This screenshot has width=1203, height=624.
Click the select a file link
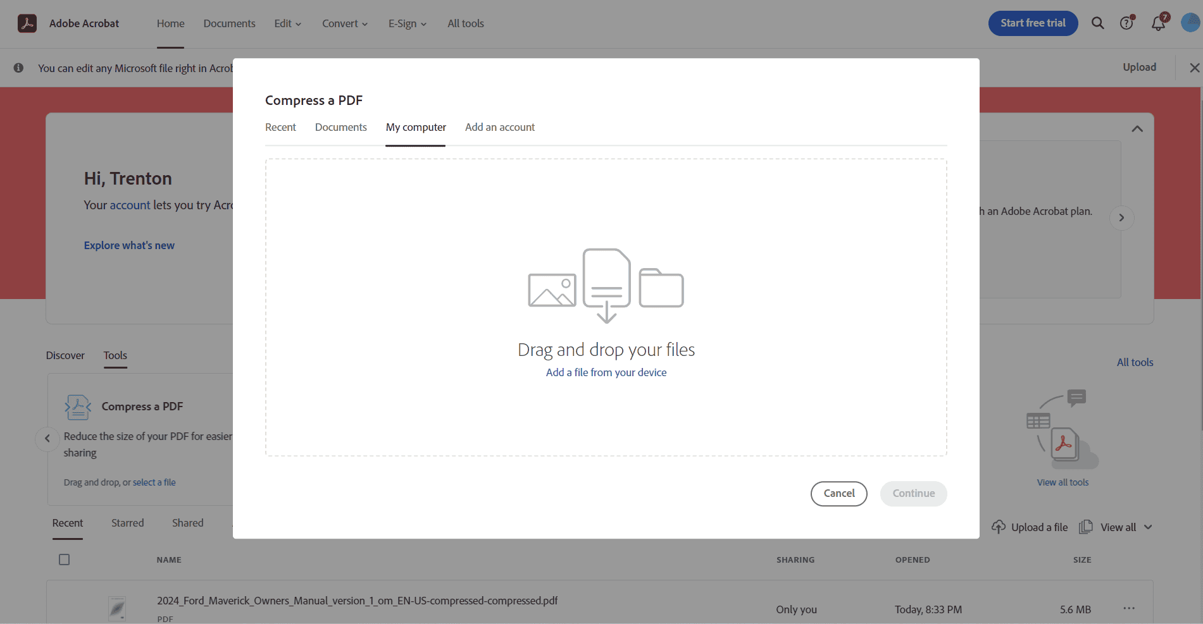pyautogui.click(x=154, y=482)
